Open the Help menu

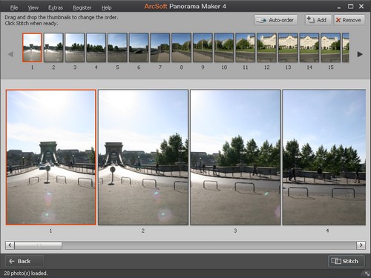click(x=106, y=7)
